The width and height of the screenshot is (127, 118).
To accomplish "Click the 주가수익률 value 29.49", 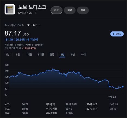I will [69, 109].
